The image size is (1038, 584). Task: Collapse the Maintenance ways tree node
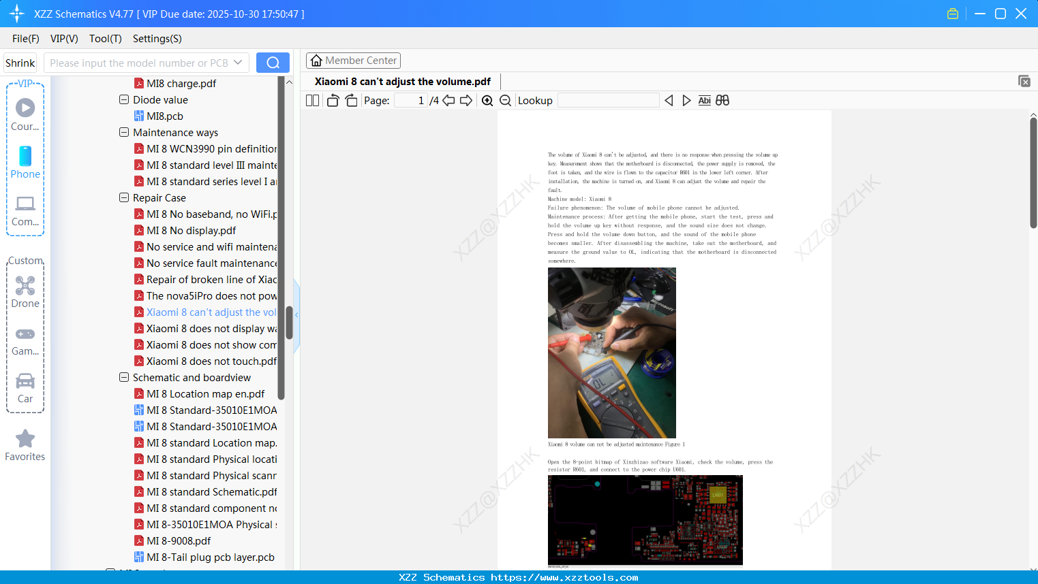[124, 132]
